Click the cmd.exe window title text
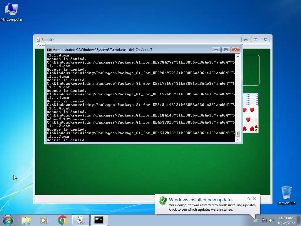301x226 pixels. tap(102, 50)
